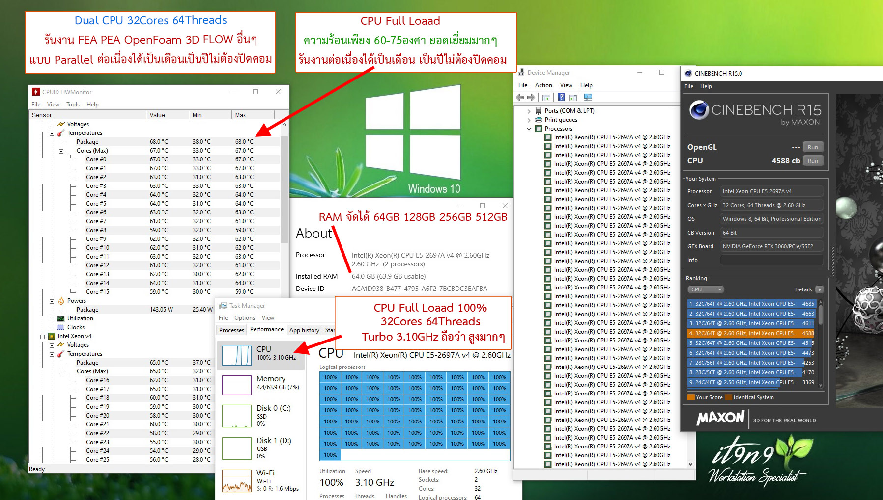This screenshot has height=500, width=883.
Task: Switch to the App history tab in Task Manager
Action: pyautogui.click(x=304, y=330)
